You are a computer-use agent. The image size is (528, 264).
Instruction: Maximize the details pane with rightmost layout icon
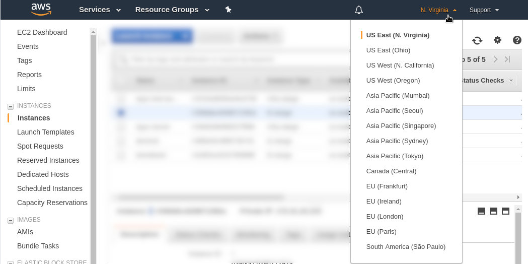(x=505, y=211)
